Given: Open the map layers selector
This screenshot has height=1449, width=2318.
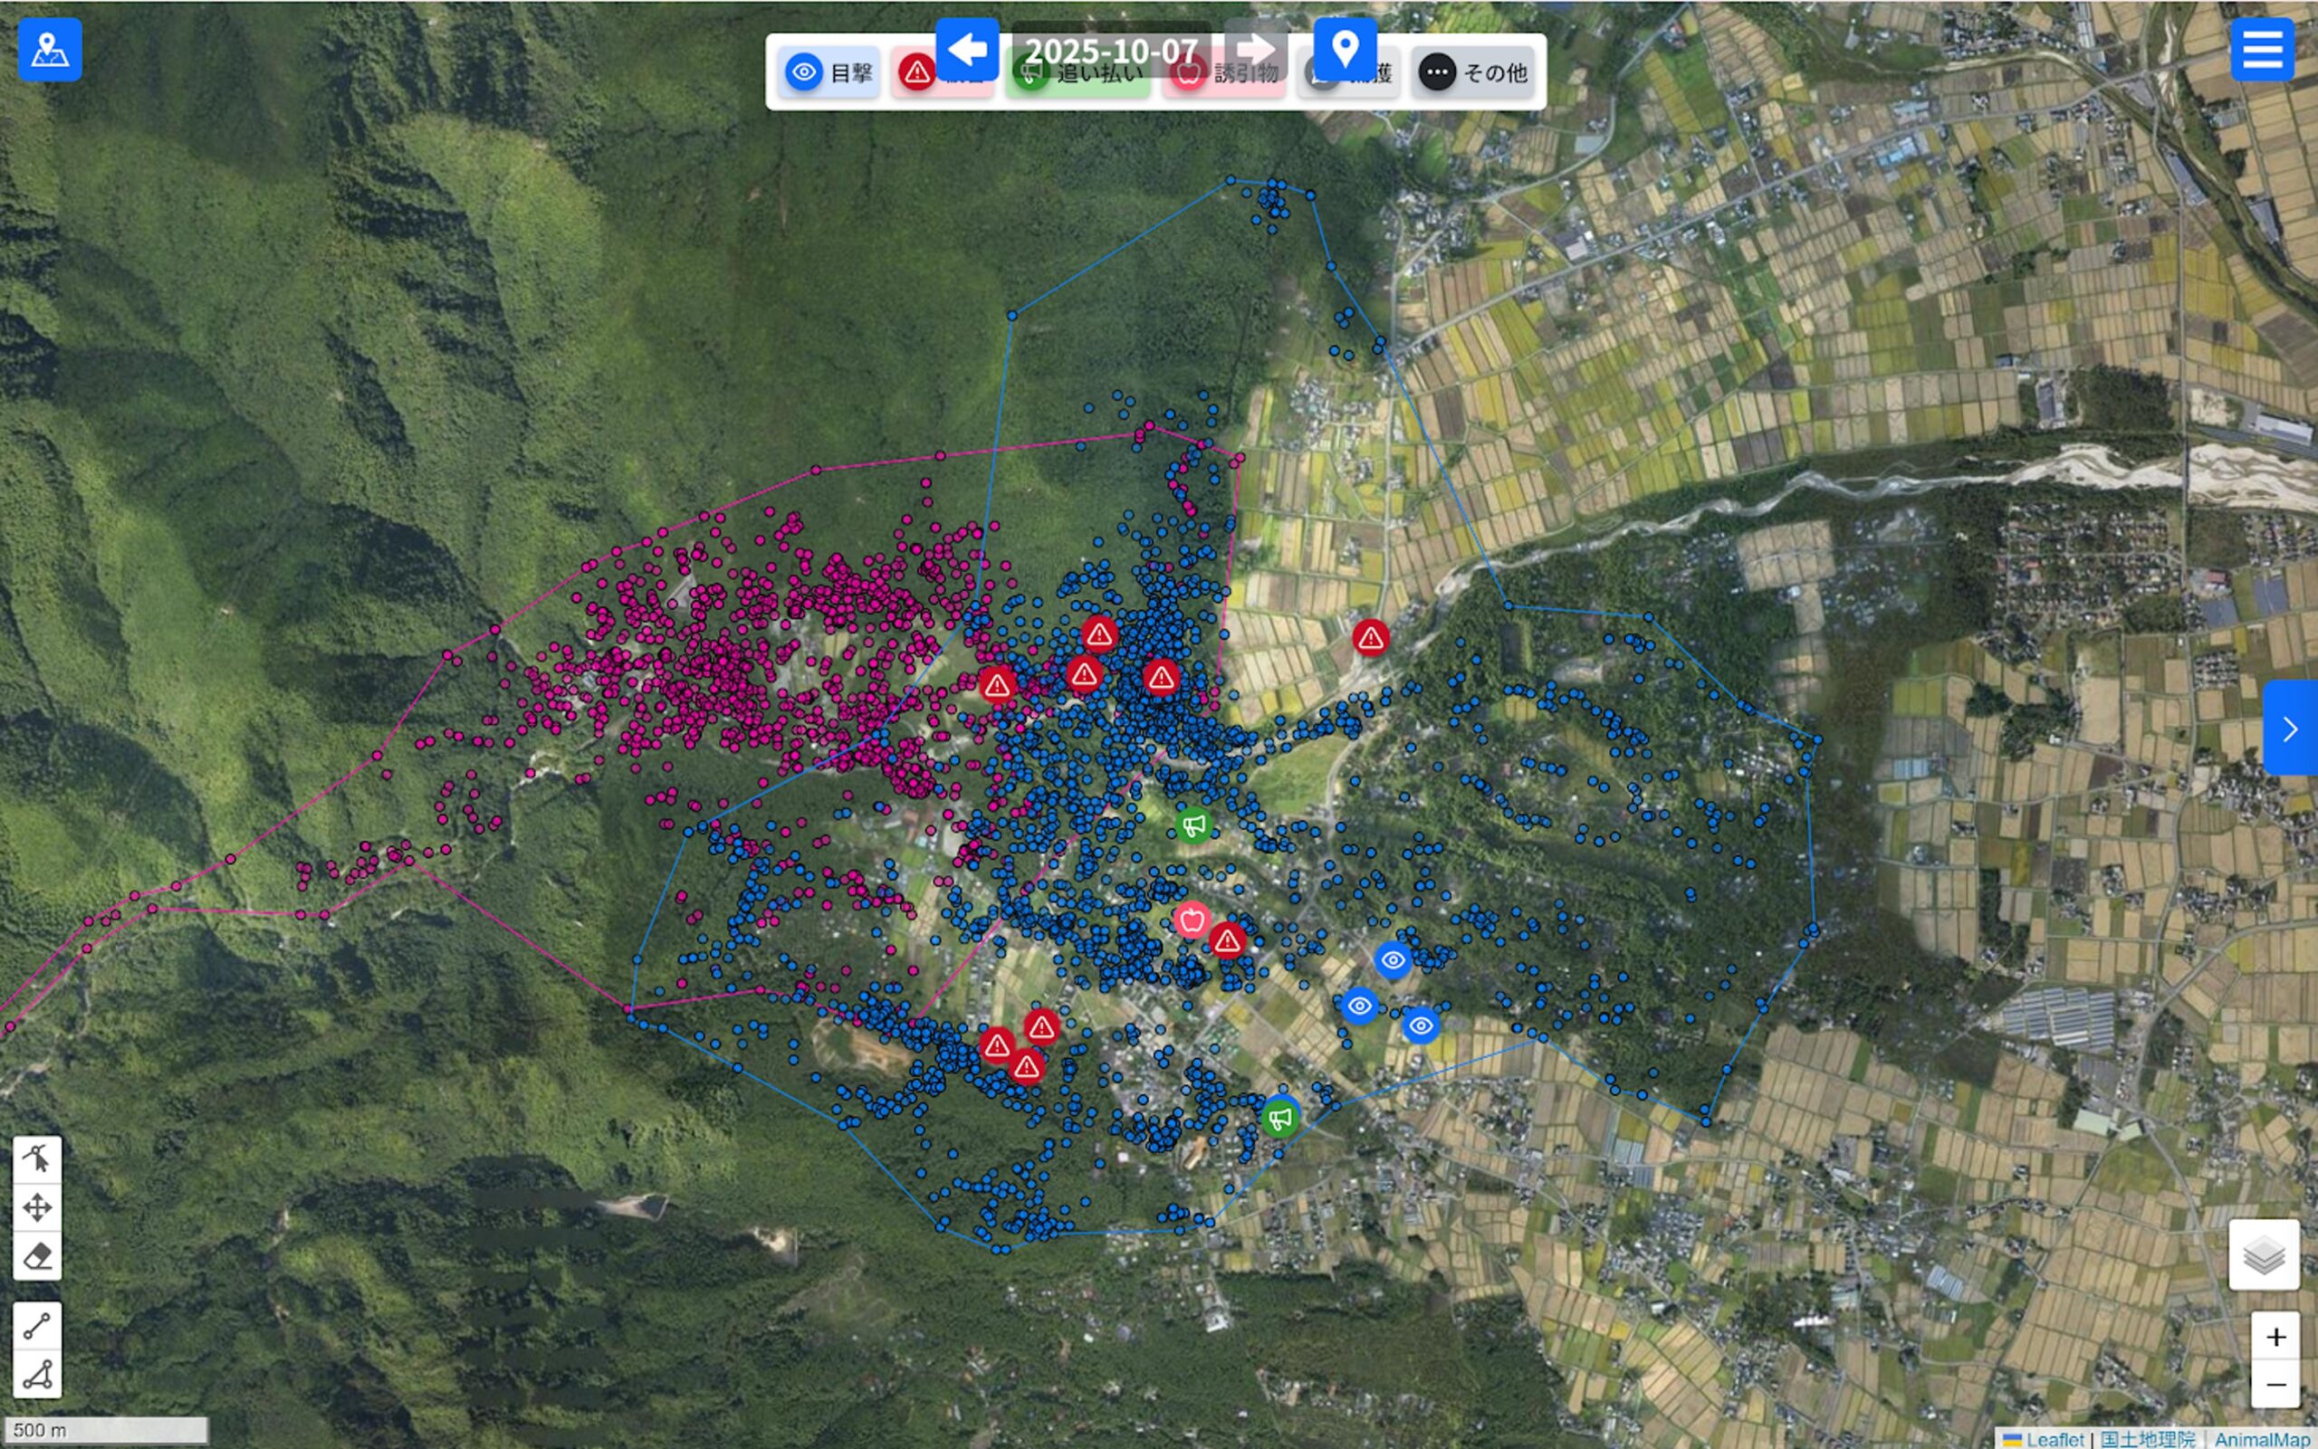Looking at the screenshot, I should point(2264,1254).
